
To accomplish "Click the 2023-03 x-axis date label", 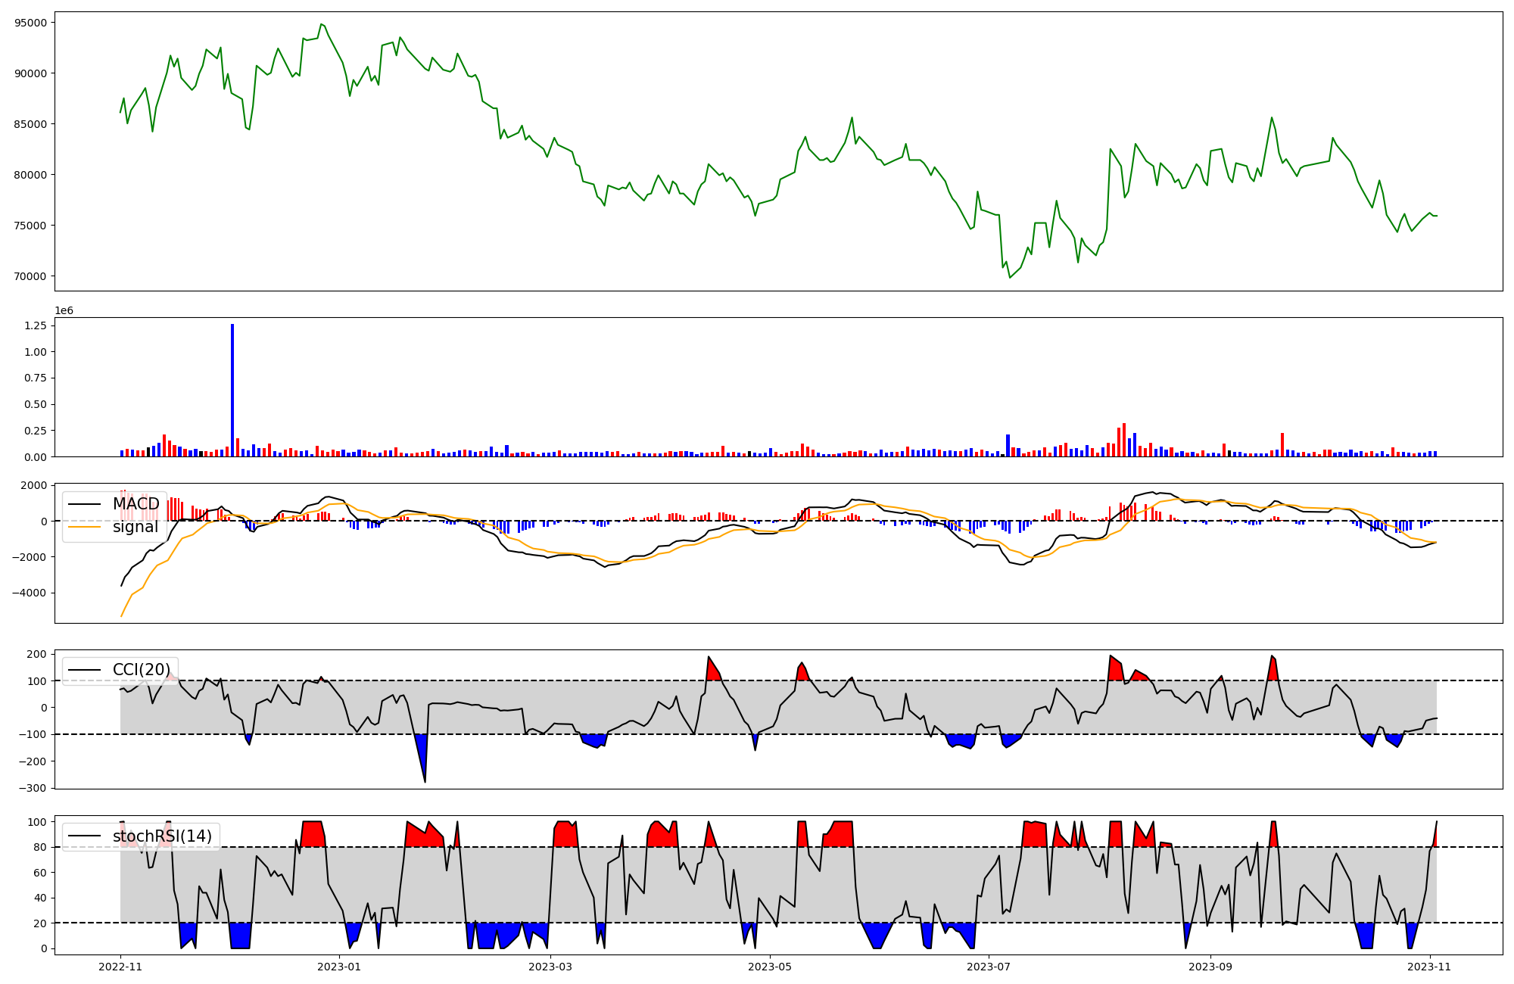I will click(550, 967).
